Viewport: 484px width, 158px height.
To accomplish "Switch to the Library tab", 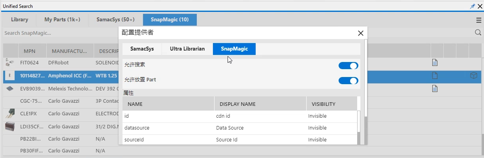I will 19,20.
